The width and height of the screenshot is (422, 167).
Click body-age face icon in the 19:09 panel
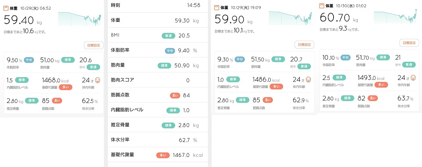pos(308,79)
